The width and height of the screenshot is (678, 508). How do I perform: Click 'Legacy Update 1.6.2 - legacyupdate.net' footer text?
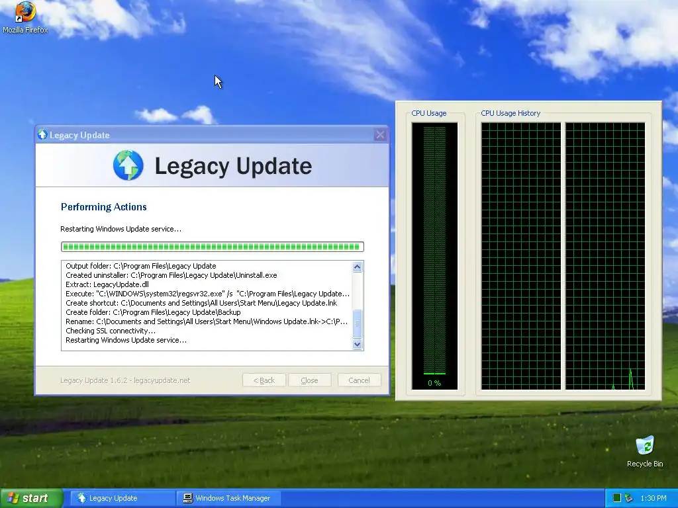pos(125,380)
